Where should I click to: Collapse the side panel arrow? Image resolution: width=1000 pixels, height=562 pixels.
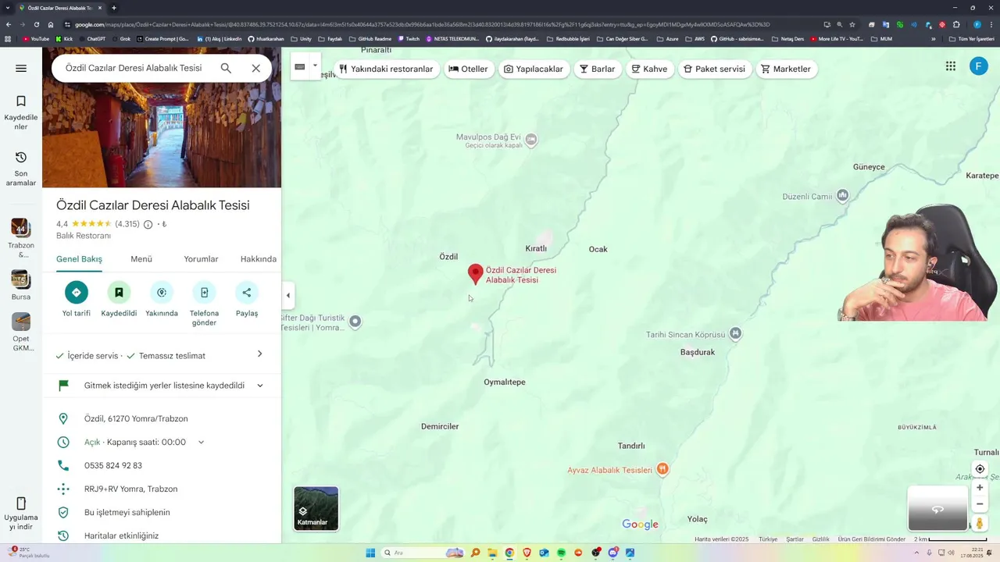(x=287, y=295)
